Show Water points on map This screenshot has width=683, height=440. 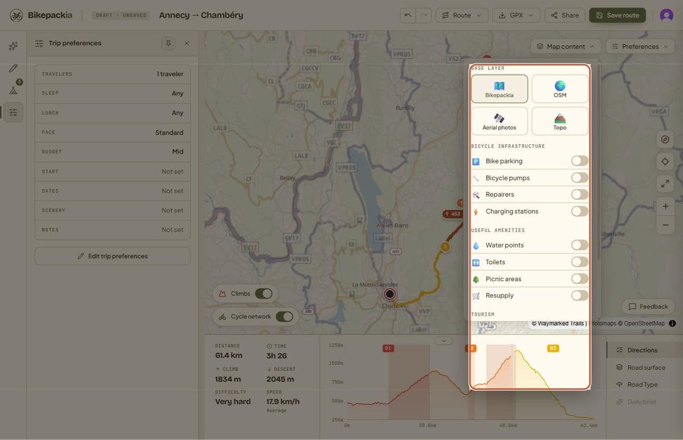pos(579,245)
